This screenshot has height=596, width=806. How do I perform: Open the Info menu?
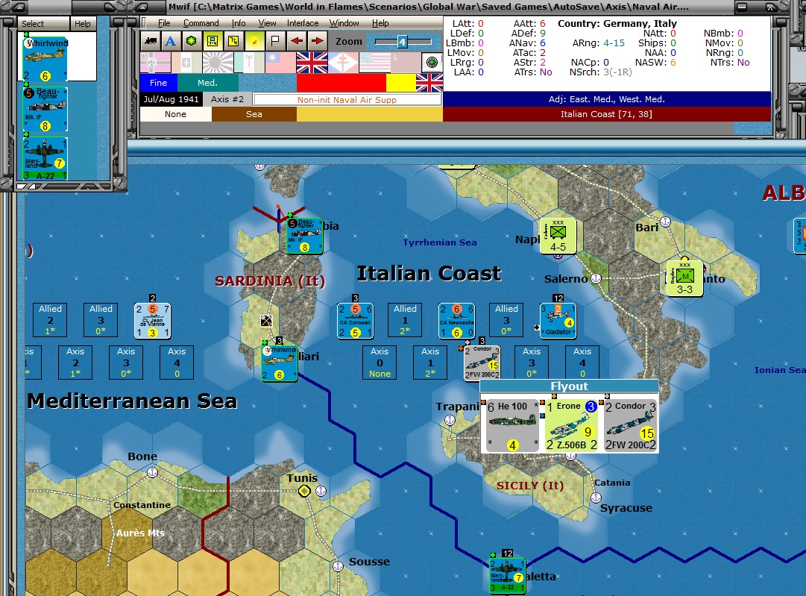point(239,23)
